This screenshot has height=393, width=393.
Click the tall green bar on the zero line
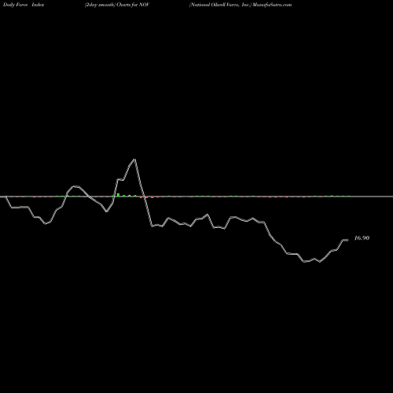119,195
